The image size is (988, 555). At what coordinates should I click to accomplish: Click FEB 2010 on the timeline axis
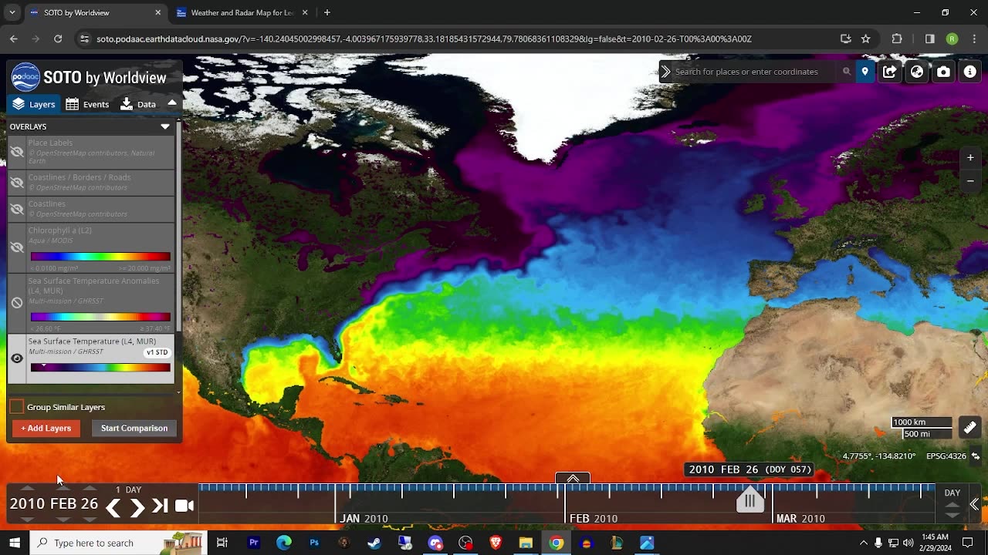[x=594, y=519]
